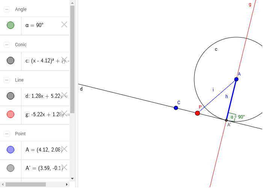Image resolution: width=263 pixels, height=188 pixels.
Task: Click the vertical scrollbar thumb
Action: click(x=72, y=59)
